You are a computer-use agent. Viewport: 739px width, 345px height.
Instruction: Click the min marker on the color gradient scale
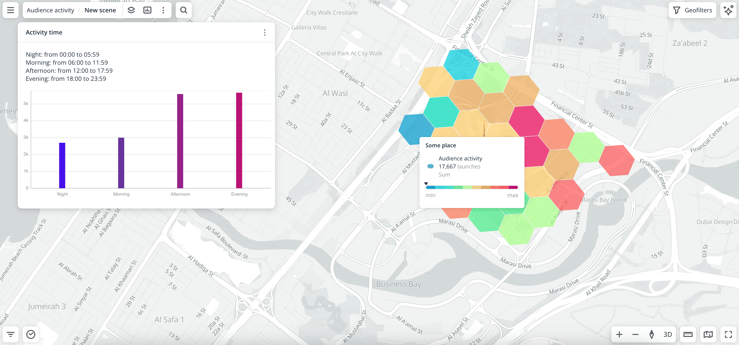426,184
